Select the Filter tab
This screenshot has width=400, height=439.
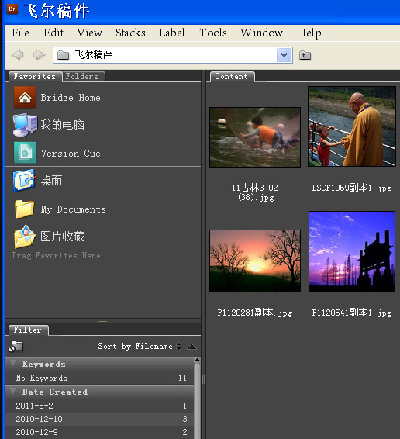pyautogui.click(x=28, y=330)
